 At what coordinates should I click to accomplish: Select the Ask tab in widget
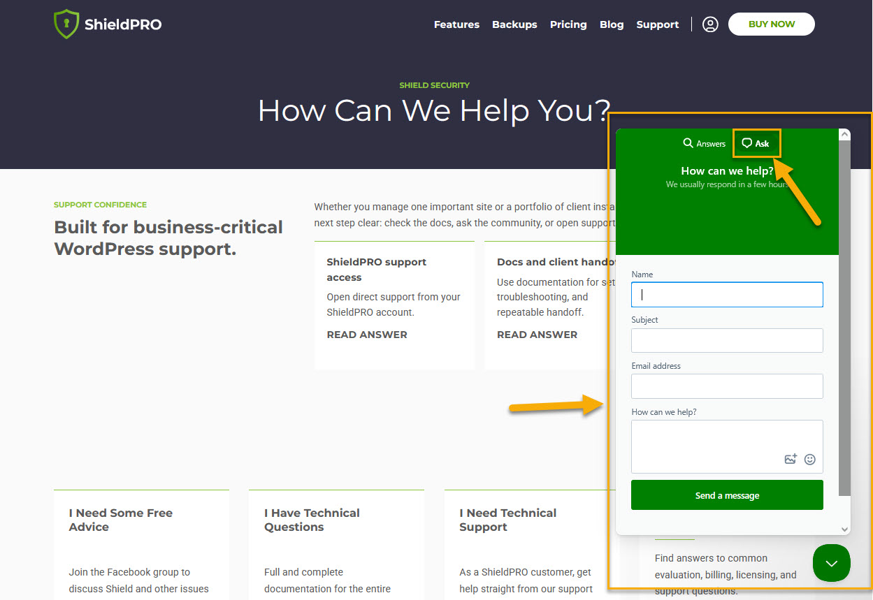pos(756,143)
